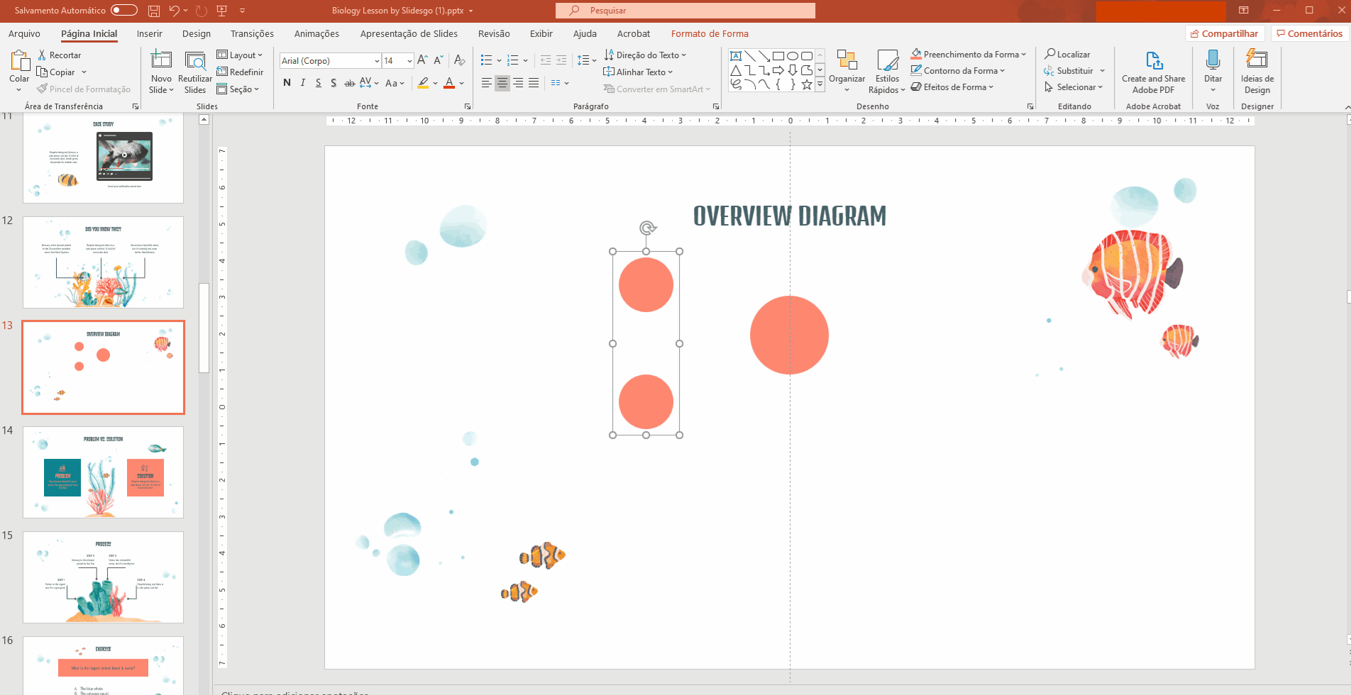Click the Compartilhar button
The image size is (1351, 695).
pyautogui.click(x=1225, y=33)
